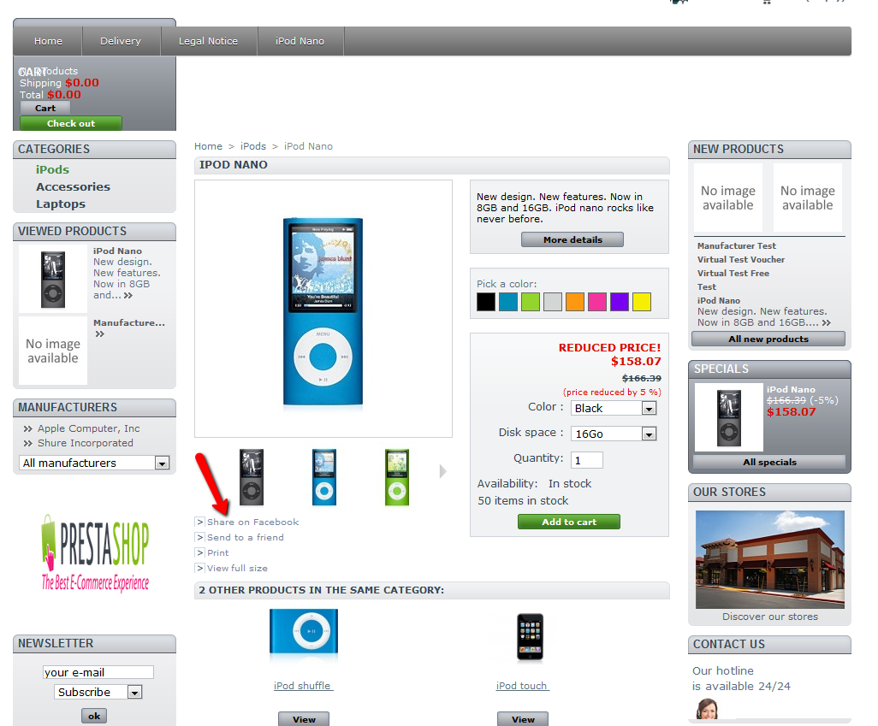This screenshot has width=878, height=726.
Task: Pick the light gray color swatch
Action: pyautogui.click(x=553, y=302)
